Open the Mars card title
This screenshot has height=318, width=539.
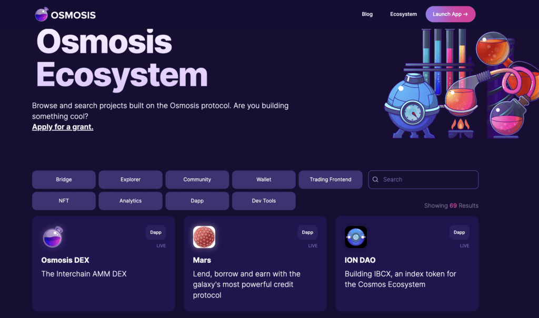point(202,260)
